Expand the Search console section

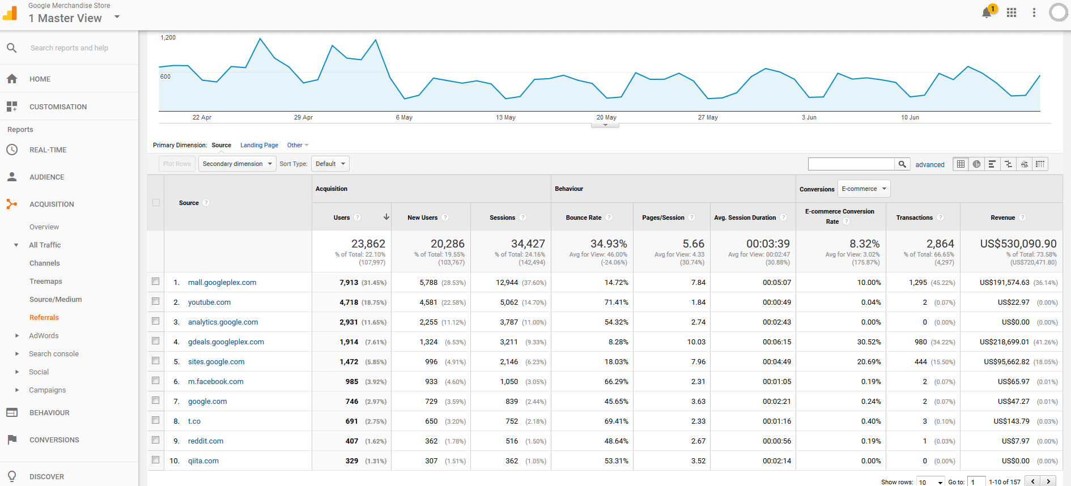coord(16,354)
